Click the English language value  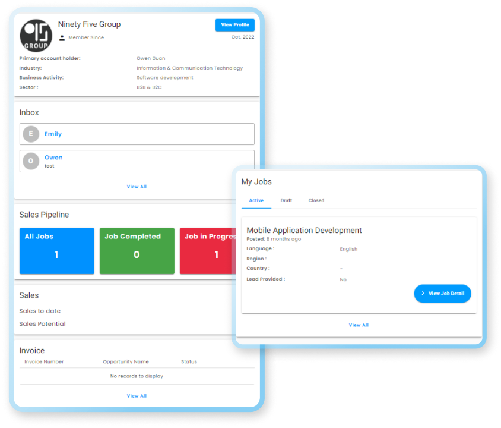348,249
